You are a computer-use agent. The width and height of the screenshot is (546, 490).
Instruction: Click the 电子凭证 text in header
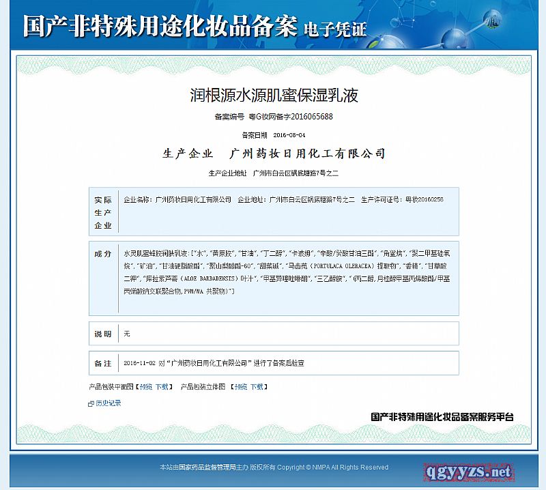pyautogui.click(x=334, y=29)
